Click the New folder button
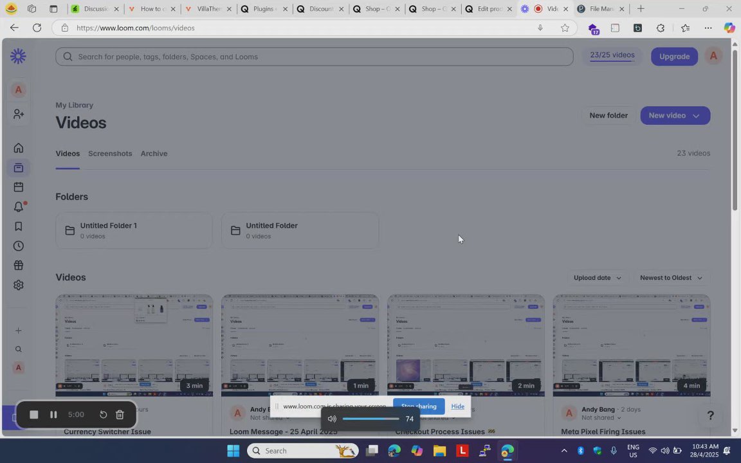 608,116
